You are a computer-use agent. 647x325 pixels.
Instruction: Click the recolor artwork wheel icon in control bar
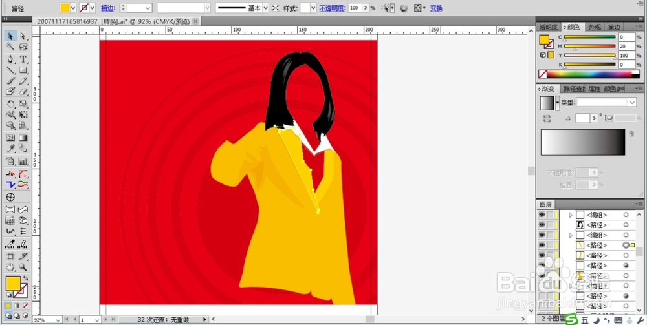pyautogui.click(x=404, y=8)
